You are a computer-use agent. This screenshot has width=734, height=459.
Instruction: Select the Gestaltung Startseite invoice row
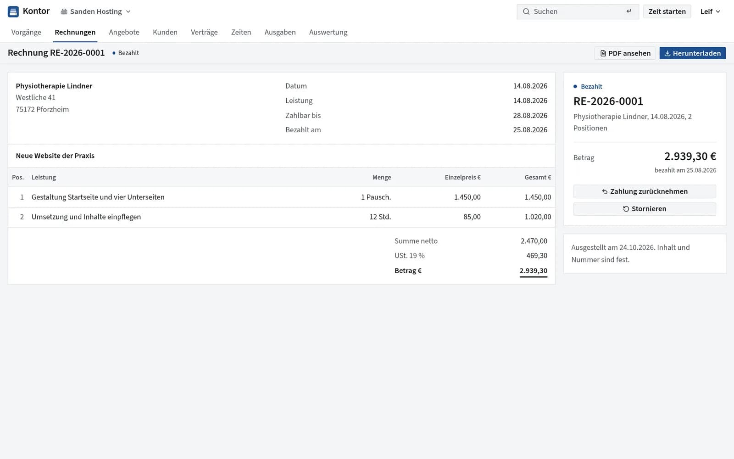tap(281, 197)
